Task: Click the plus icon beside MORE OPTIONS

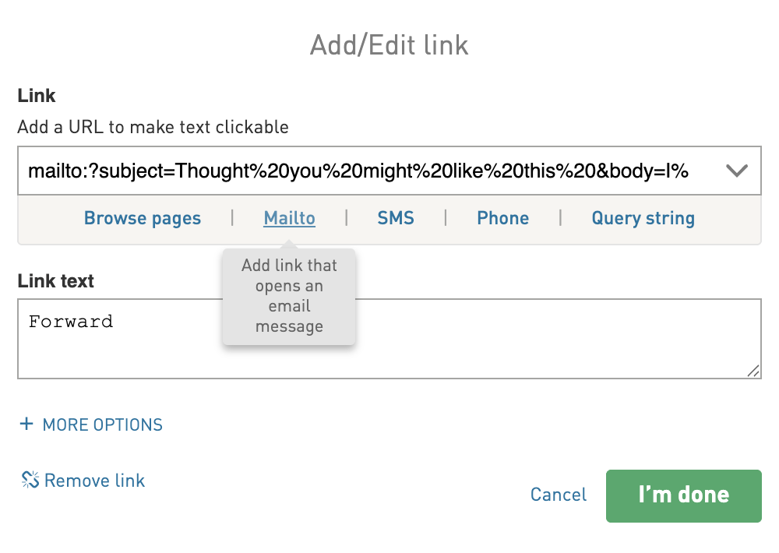Action: click(26, 424)
